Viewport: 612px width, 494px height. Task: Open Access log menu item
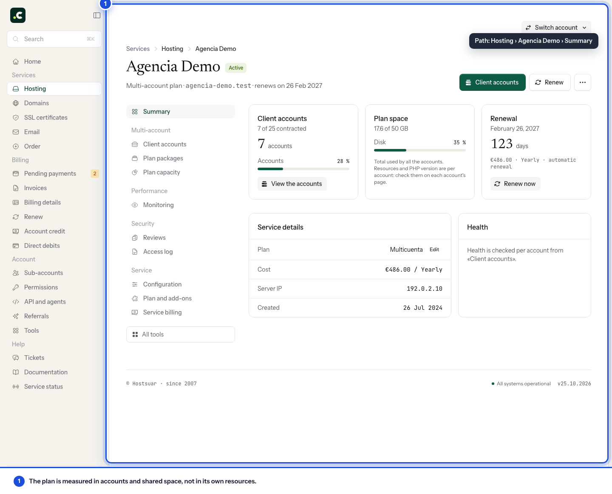[181, 252]
